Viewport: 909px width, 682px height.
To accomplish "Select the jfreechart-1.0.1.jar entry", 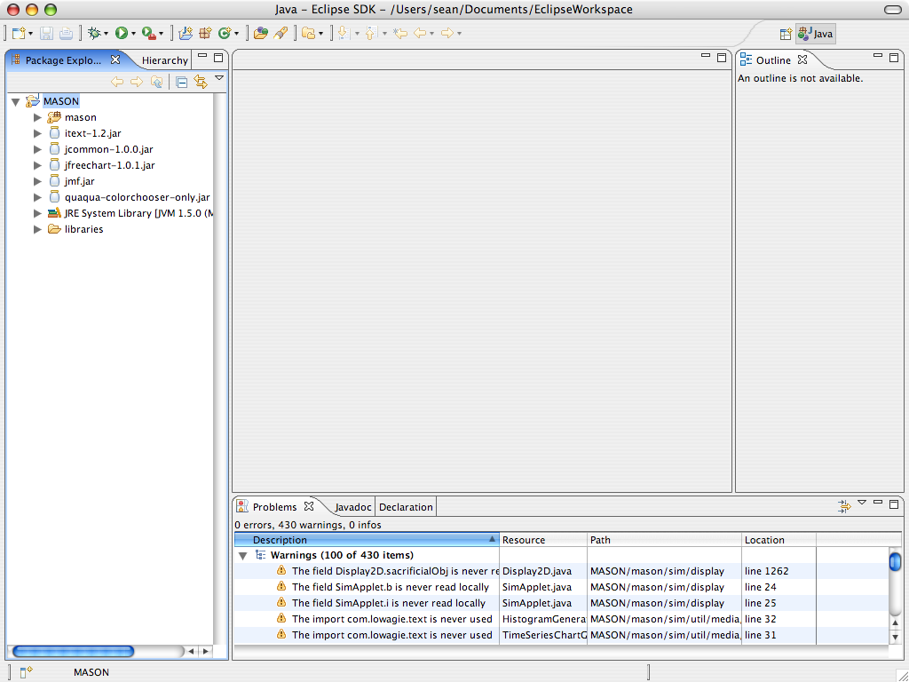I will click(x=109, y=165).
